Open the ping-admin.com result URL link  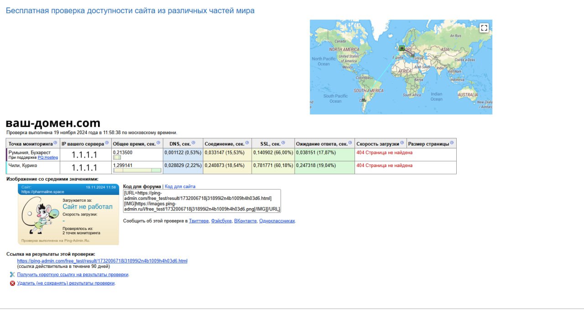102,261
